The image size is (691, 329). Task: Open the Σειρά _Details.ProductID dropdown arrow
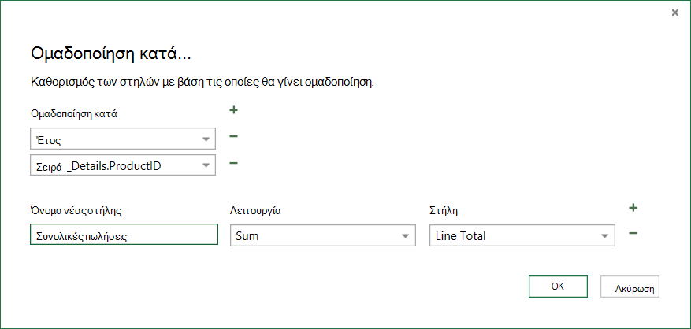[206, 165]
